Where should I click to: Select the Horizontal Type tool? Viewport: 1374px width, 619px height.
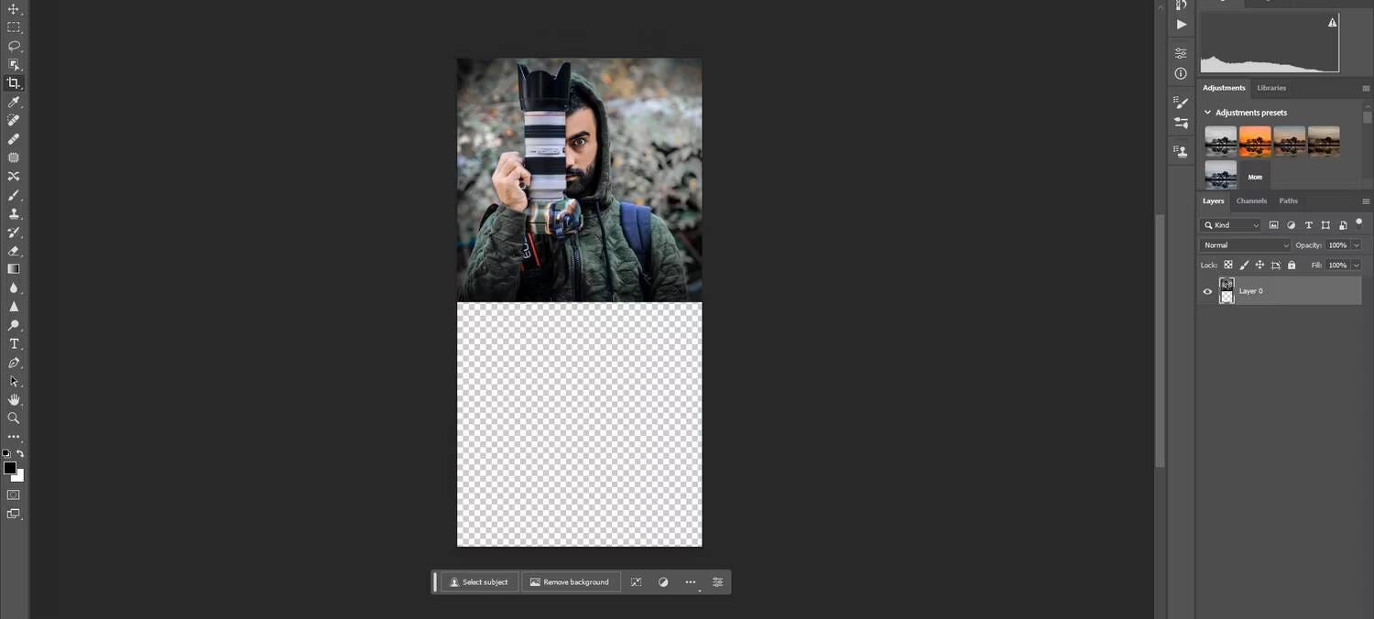(14, 343)
